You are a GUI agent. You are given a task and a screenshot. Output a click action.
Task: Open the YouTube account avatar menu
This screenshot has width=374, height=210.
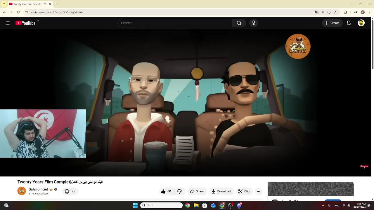pyautogui.click(x=361, y=23)
